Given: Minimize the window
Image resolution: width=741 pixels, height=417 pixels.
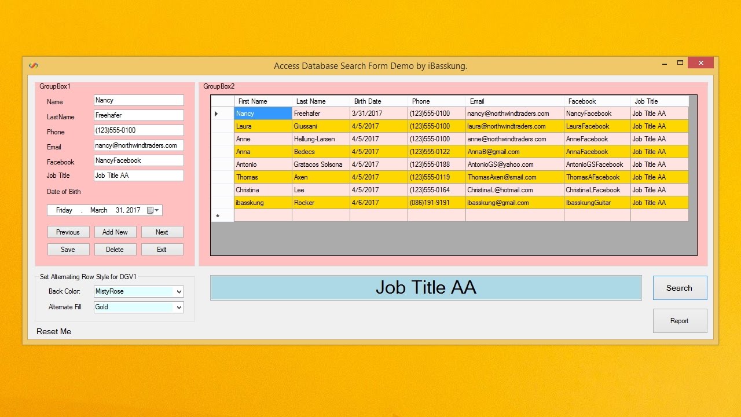Looking at the screenshot, I should (664, 63).
